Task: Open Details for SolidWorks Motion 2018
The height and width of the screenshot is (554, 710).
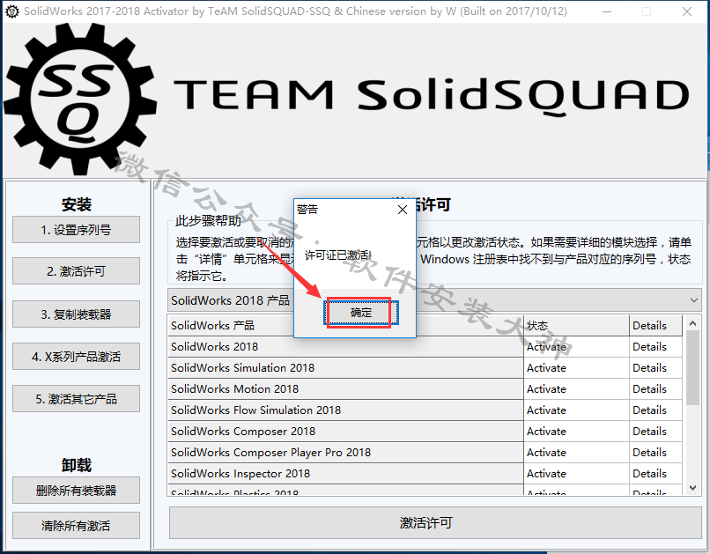Action: tap(655, 389)
